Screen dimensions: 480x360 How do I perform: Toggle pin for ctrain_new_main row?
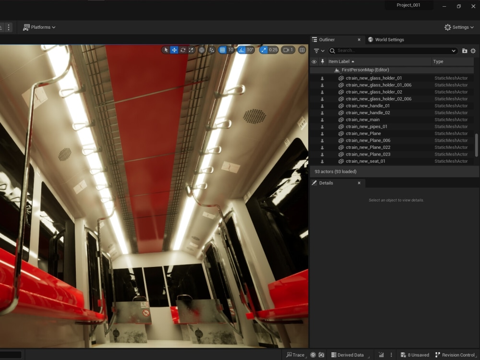[x=322, y=120]
